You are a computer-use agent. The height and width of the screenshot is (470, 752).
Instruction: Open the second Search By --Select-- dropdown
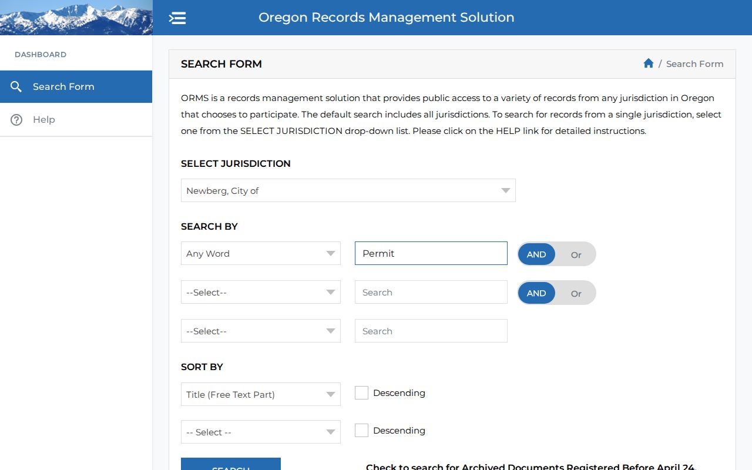pos(261,292)
